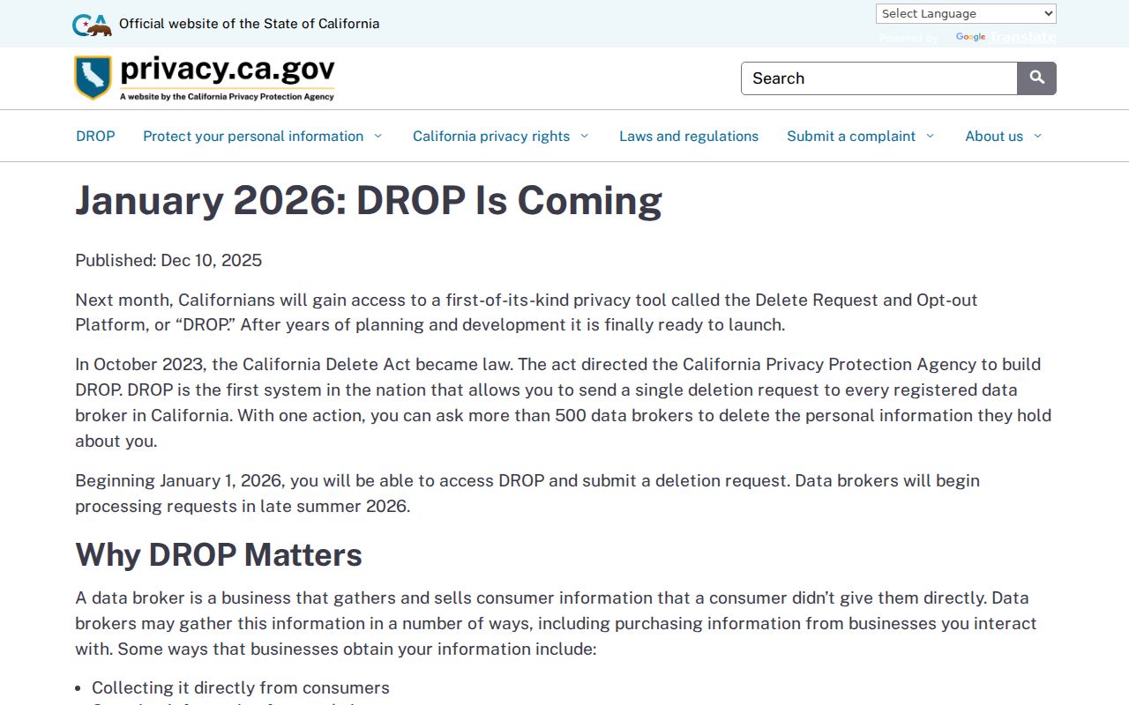This screenshot has width=1129, height=705.
Task: Click paragraph starting 'Beginning January 1, 2026'
Action: pyautogui.click(x=527, y=493)
